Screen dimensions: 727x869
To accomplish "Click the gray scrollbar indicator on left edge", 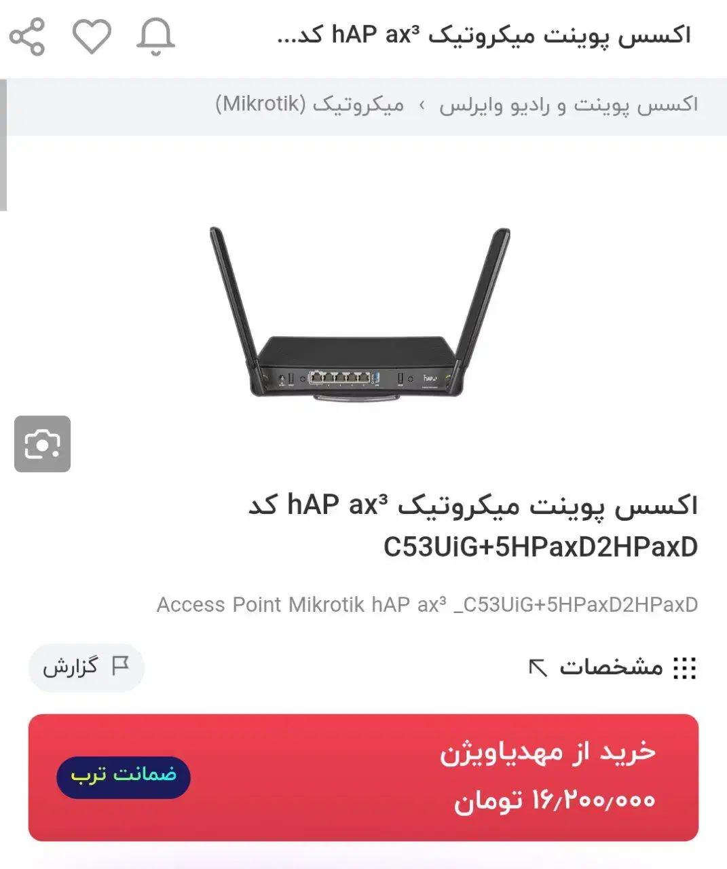I will [3, 145].
